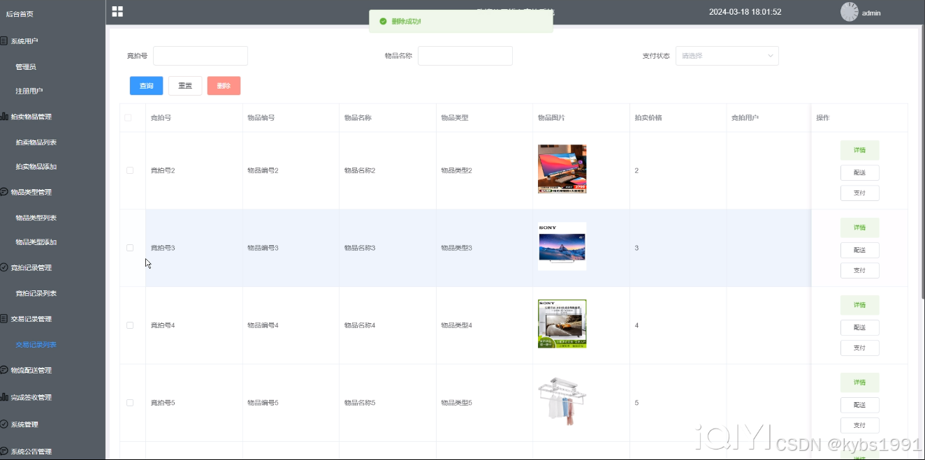Click the 系统管理 check-circle icon
This screenshot has height=460, width=925.
[4, 424]
